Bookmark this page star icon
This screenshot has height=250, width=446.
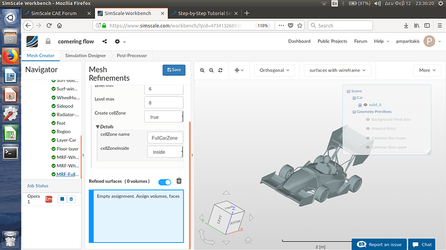tap(299, 26)
